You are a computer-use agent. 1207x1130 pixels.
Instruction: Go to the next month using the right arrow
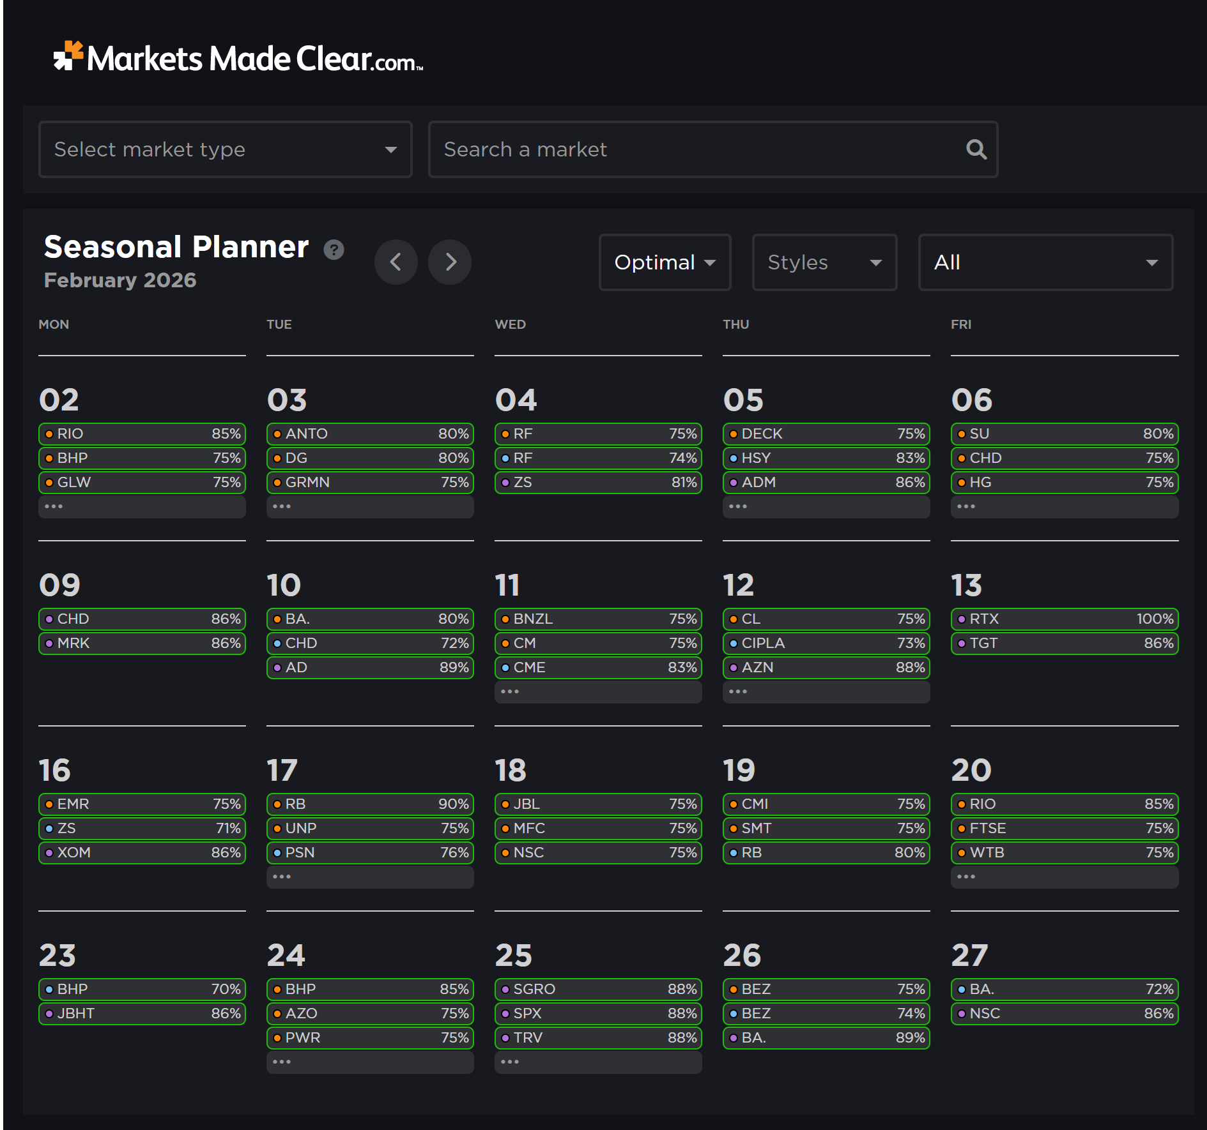click(x=450, y=262)
